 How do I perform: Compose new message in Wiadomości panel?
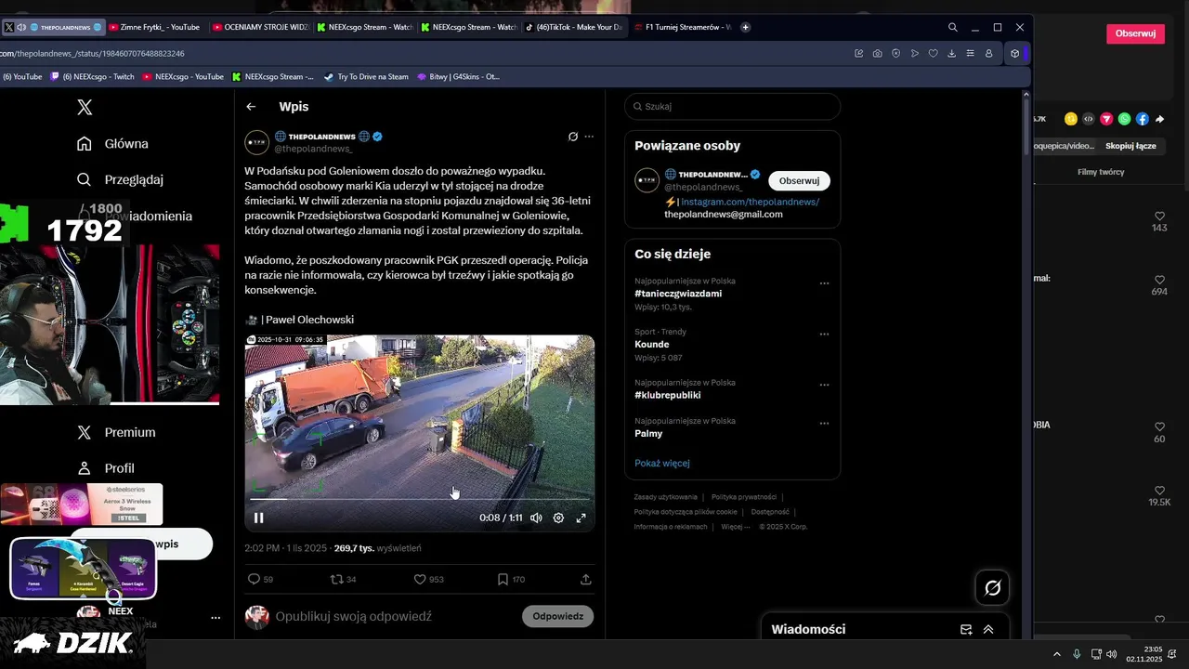pos(966,629)
